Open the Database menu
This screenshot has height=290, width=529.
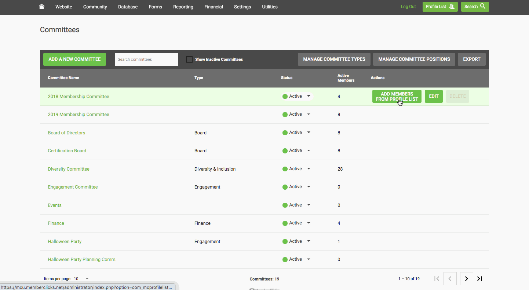coord(128,7)
